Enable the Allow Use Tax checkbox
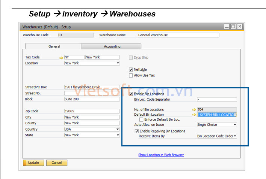266x179 pixels. (x=131, y=75)
